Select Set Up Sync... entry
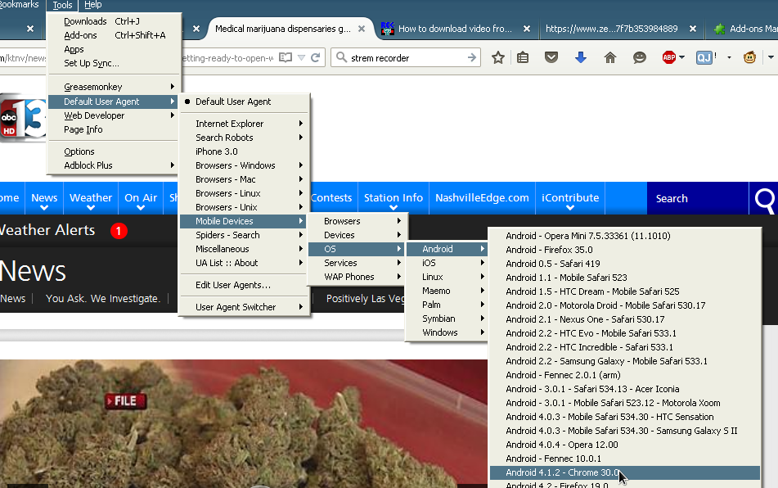This screenshot has height=488, width=778. click(114, 63)
